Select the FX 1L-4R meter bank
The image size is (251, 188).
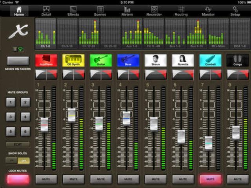[x=153, y=33]
